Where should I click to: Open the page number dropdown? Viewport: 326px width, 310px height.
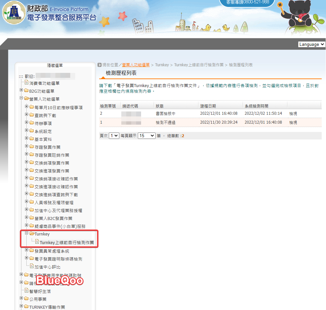pos(114,136)
